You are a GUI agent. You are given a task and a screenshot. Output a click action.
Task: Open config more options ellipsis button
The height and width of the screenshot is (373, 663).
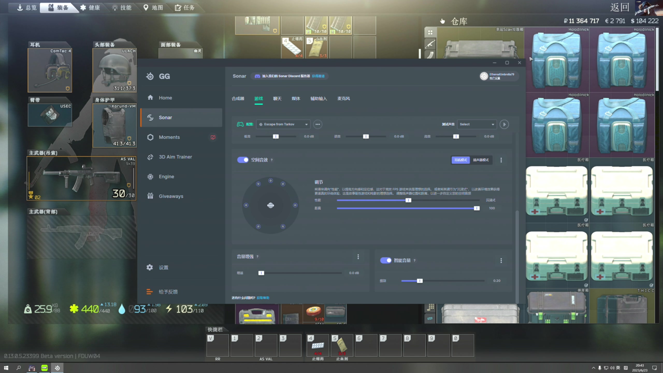318,124
